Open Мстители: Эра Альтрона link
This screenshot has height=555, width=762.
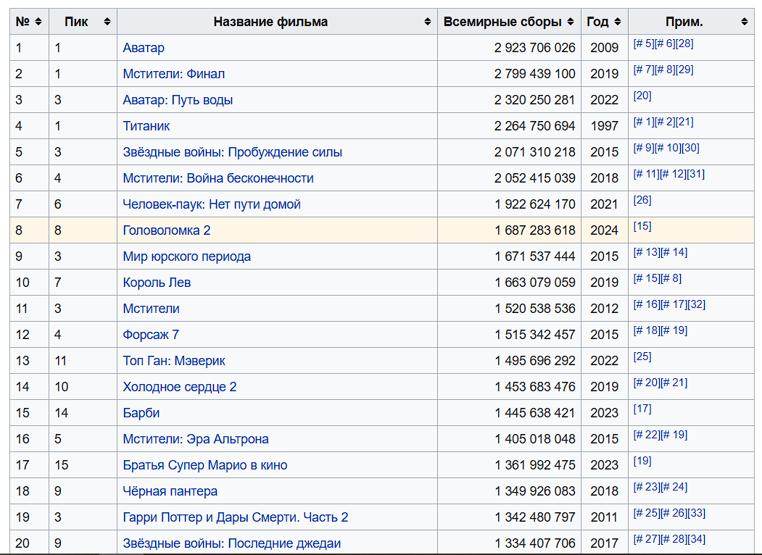[195, 439]
